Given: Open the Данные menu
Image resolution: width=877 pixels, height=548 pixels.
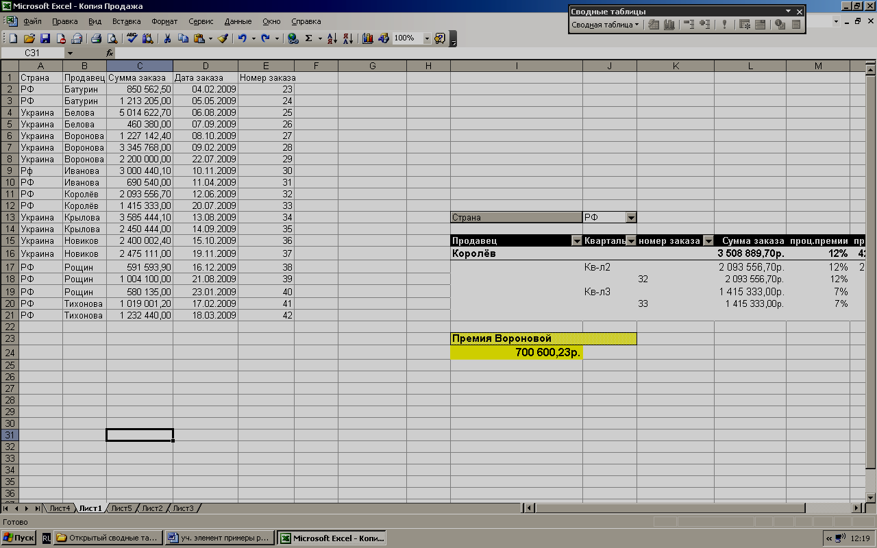Looking at the screenshot, I should click(x=238, y=21).
